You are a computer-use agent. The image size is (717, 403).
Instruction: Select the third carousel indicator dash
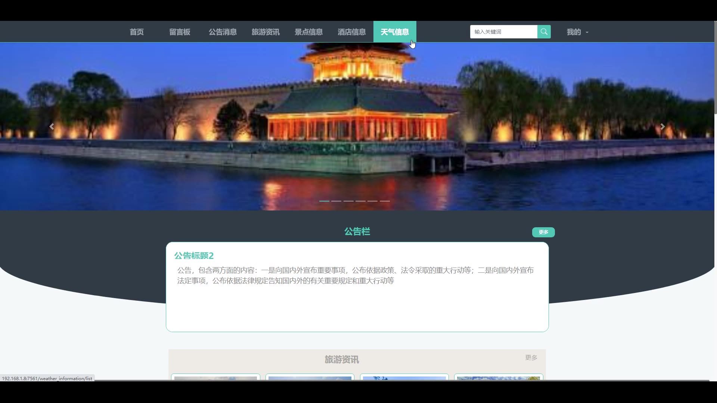coord(348,201)
